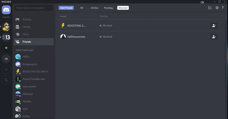This screenshot has width=228, height=119.
Task: Select the server with green dot icon
Action: click(x=6, y=48)
